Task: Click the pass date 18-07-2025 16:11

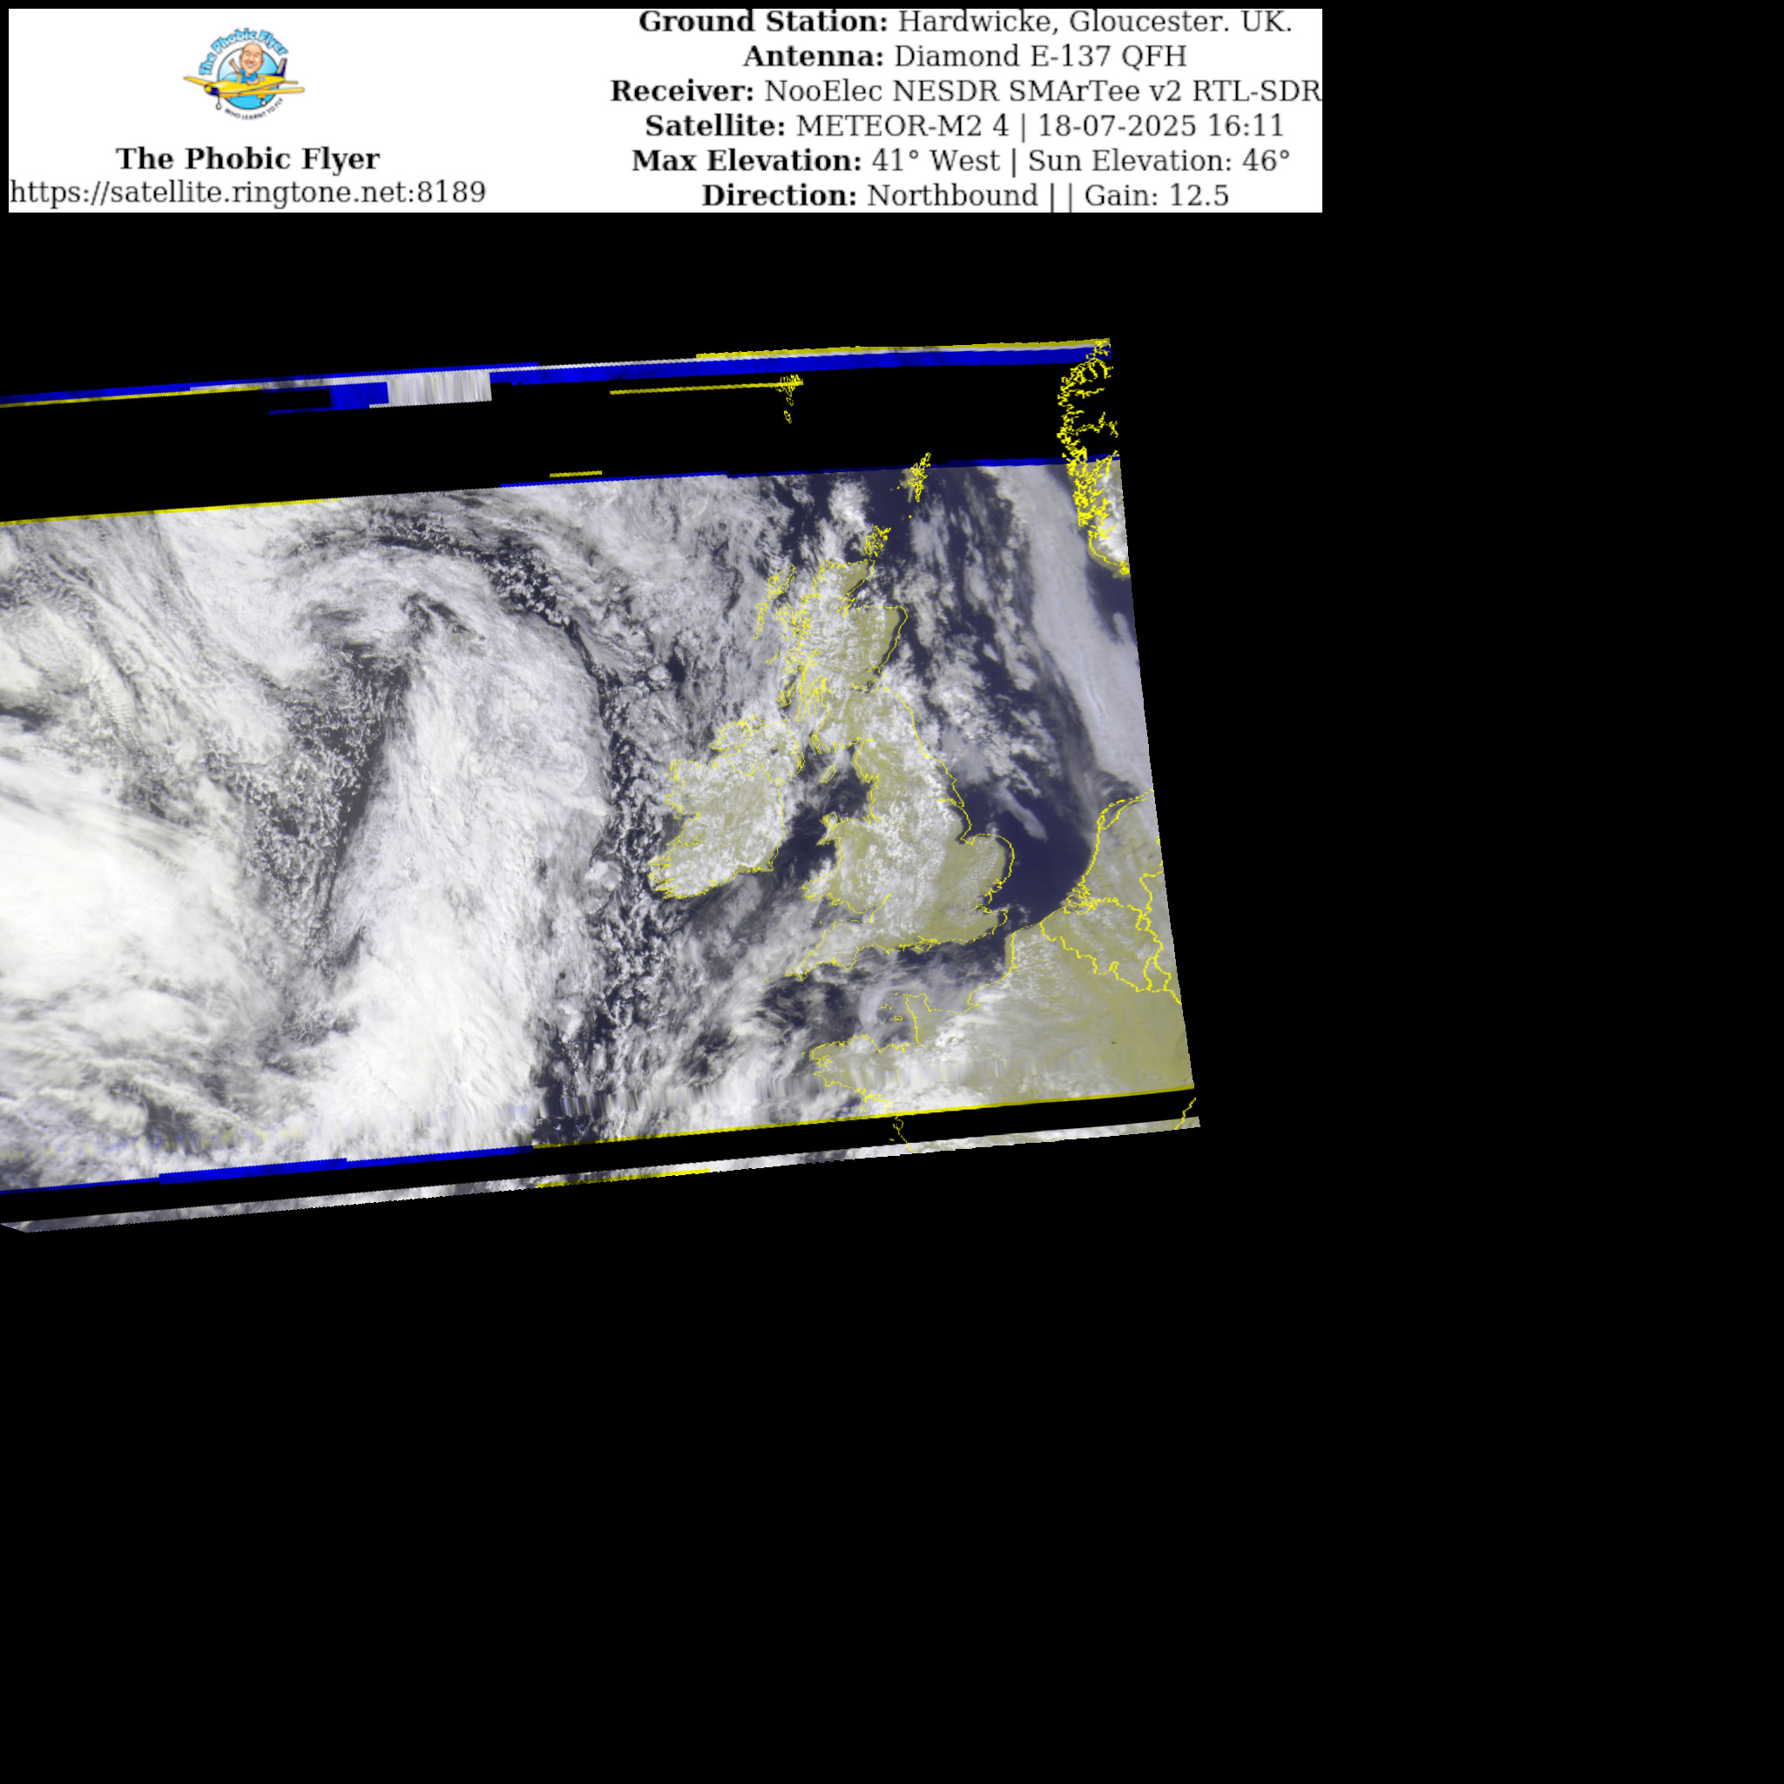Action: tap(1159, 125)
